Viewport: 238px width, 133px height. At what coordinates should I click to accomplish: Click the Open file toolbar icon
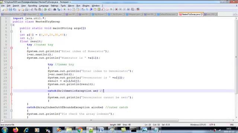pyautogui.click(x=6, y=9)
